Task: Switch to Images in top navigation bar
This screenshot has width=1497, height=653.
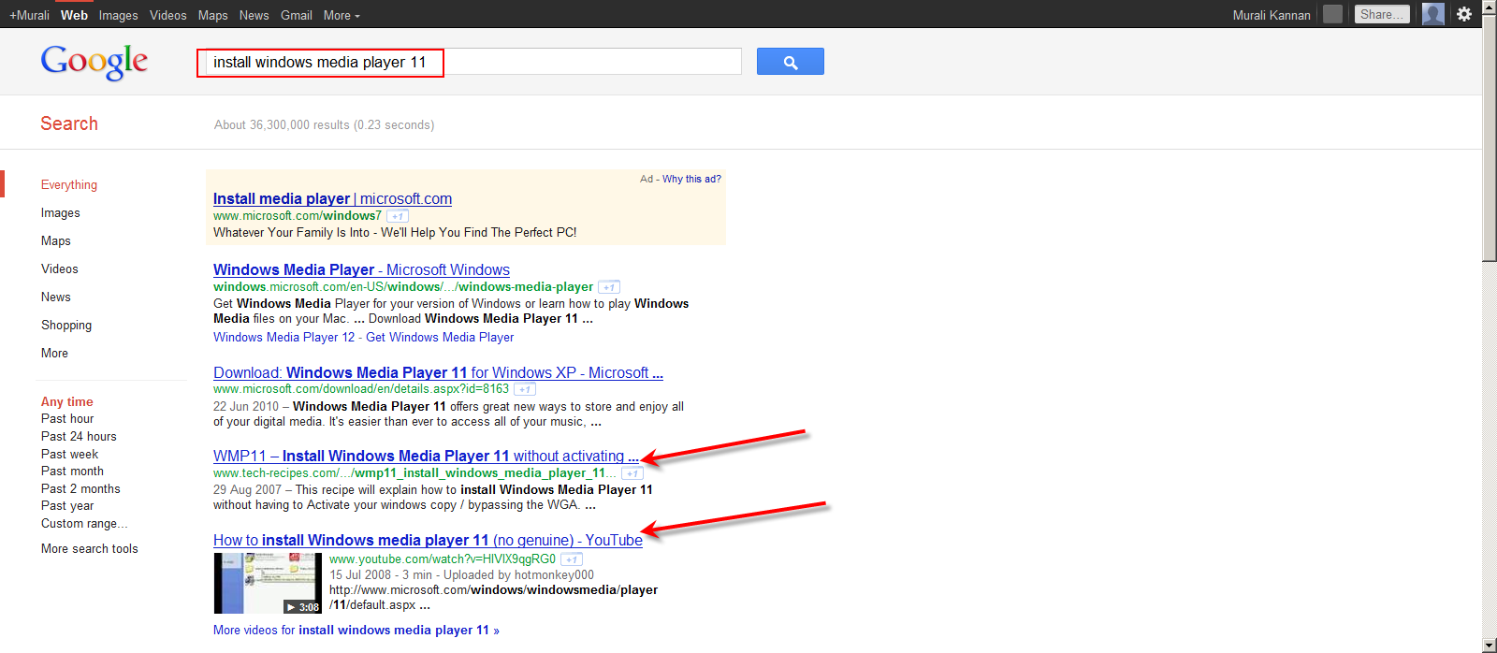Action: 118,15
